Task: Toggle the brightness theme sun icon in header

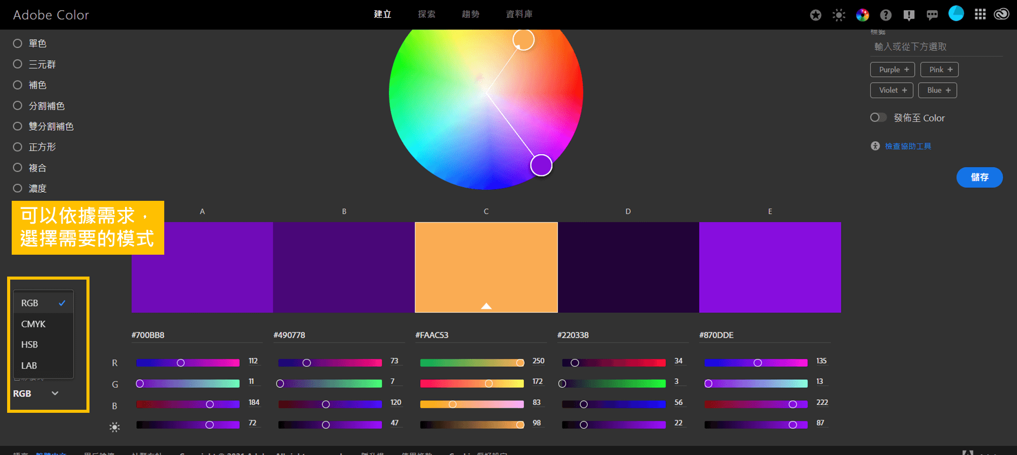Action: pos(839,15)
